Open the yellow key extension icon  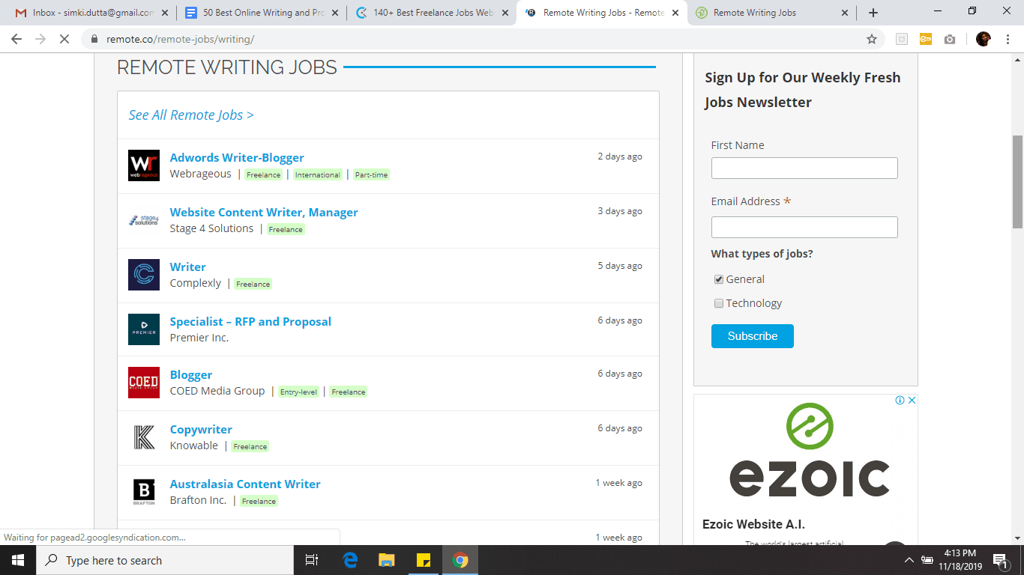coord(926,39)
